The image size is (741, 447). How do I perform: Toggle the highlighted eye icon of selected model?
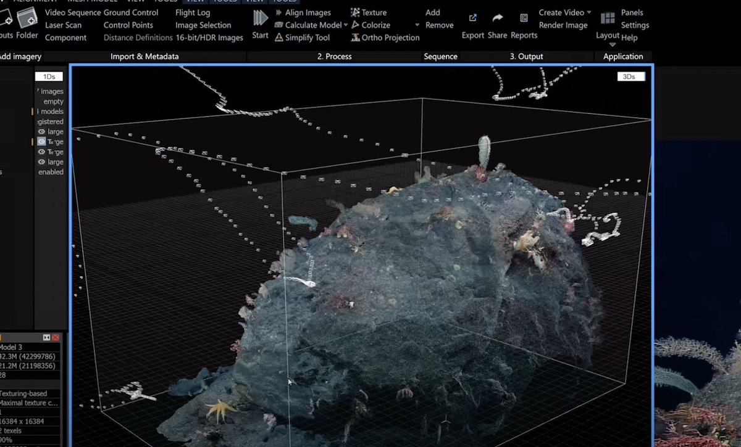41,142
